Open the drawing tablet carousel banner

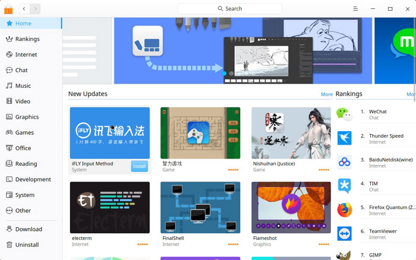243,50
